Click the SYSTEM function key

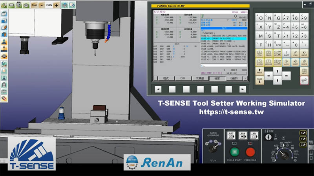(259, 62)
